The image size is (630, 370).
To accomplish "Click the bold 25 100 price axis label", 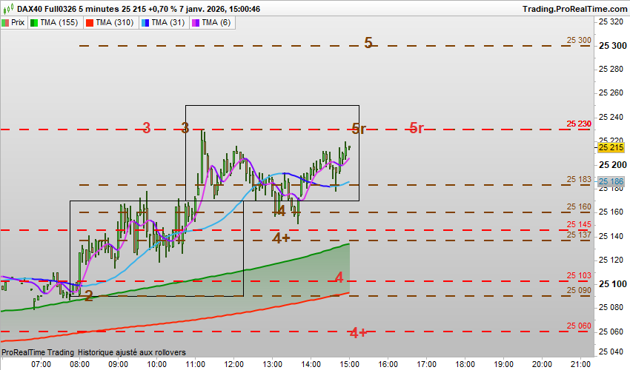I will 612,284.
